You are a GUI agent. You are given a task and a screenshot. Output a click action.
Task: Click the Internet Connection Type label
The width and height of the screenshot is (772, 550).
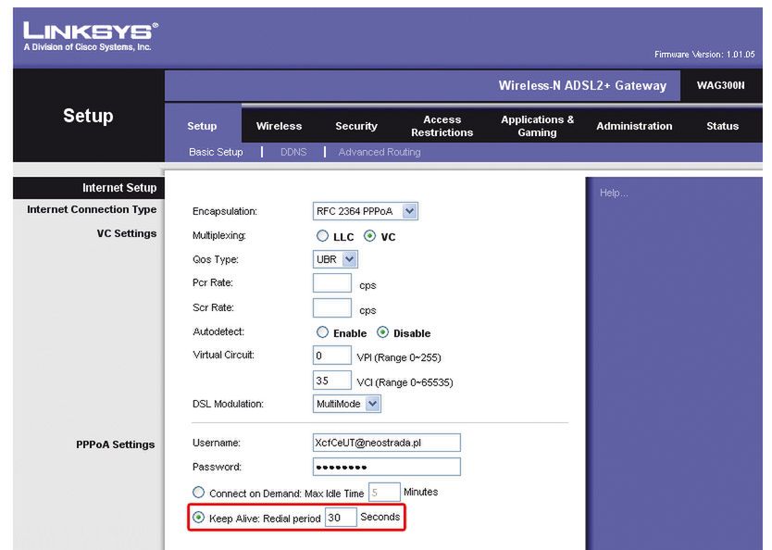point(92,210)
